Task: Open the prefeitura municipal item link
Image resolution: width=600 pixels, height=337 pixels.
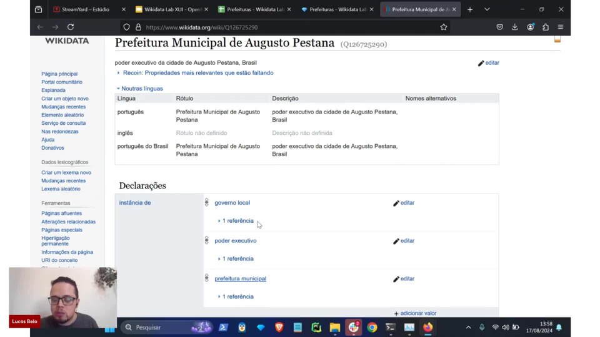Action: click(x=240, y=278)
